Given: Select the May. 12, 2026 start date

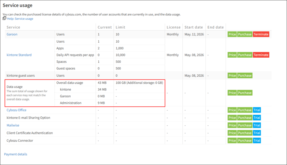Looking at the screenshot, I should click(x=194, y=34).
